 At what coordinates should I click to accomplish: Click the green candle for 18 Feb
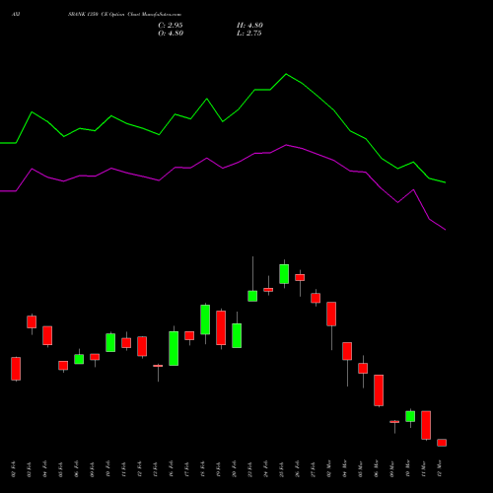click(x=205, y=319)
